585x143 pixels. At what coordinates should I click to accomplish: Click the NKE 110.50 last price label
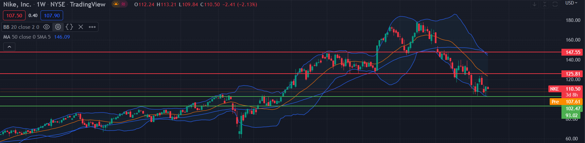pyautogui.click(x=565, y=89)
